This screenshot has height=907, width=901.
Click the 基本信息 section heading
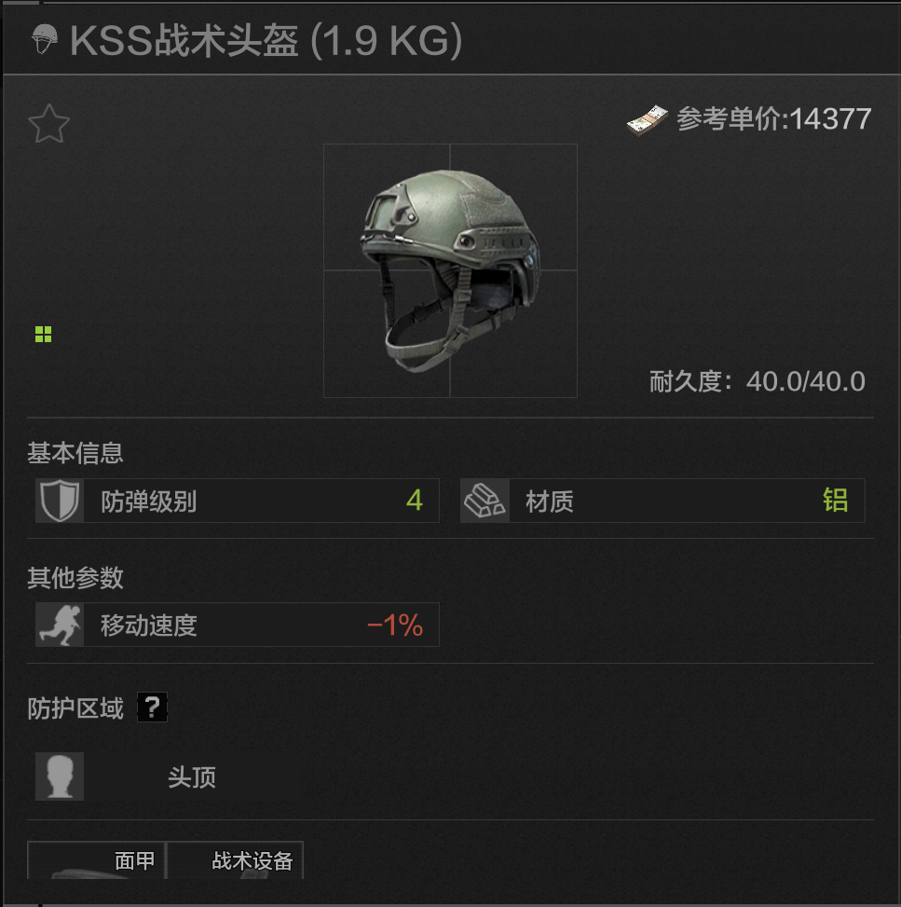75,452
